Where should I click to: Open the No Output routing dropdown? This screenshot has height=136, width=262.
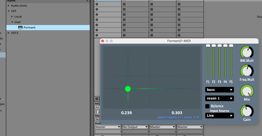(135, 127)
